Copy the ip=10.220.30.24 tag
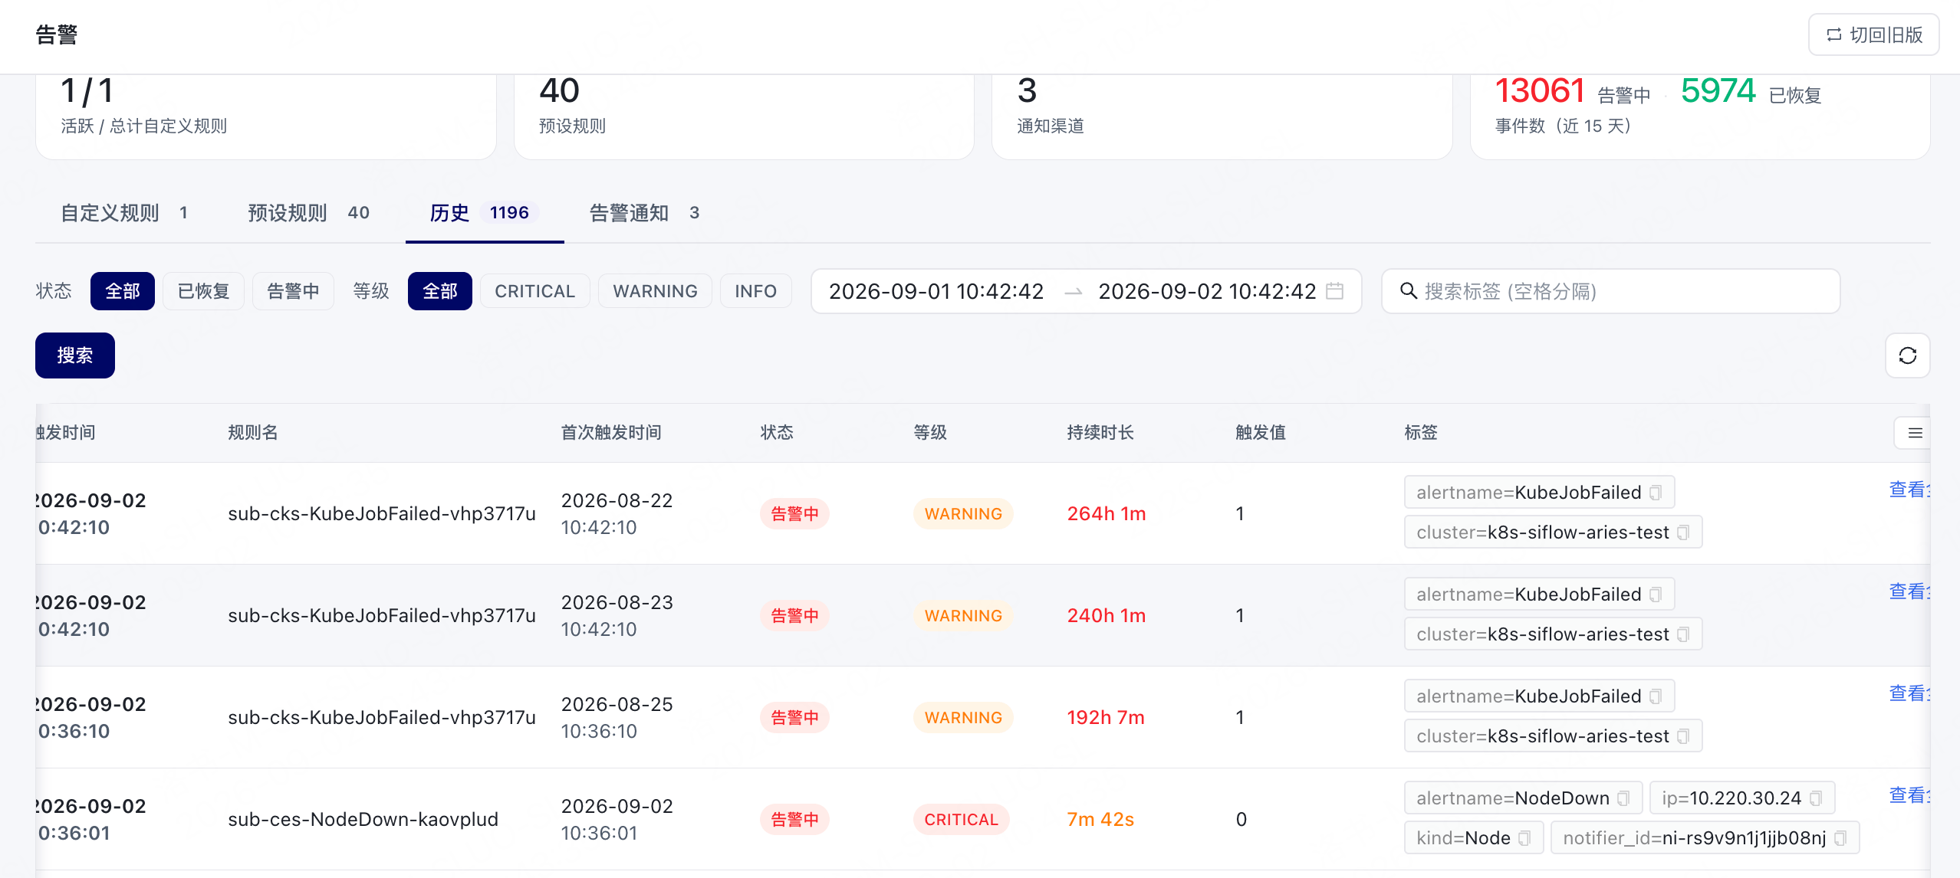This screenshot has height=878, width=1960. (1816, 798)
